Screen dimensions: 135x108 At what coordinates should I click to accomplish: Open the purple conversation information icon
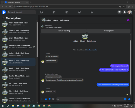(x=128, y=20)
